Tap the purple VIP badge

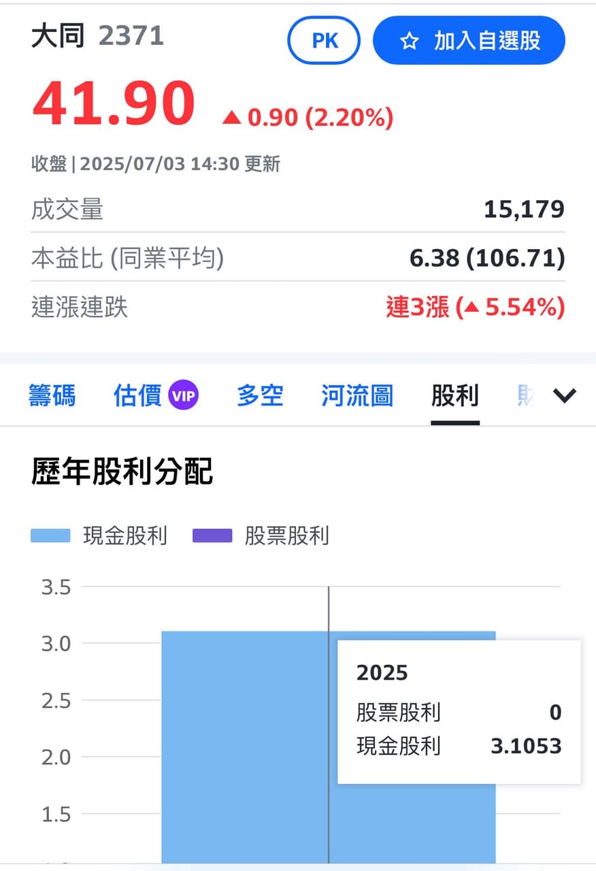point(184,395)
